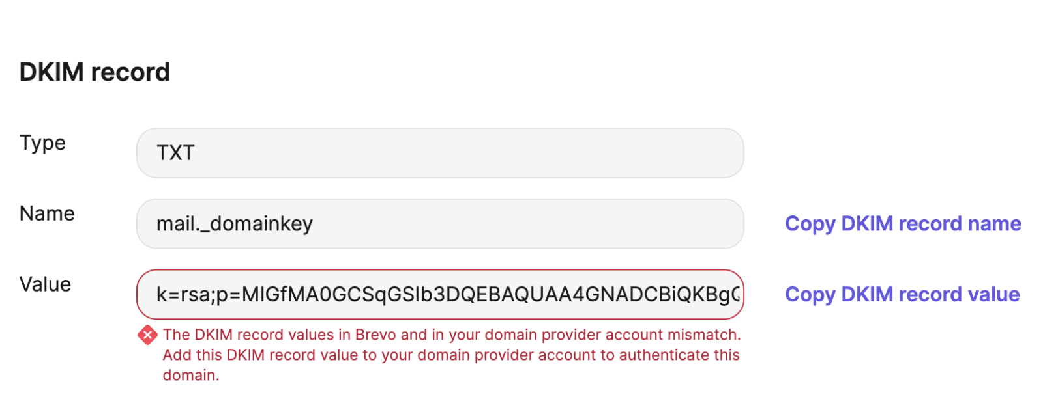This screenshot has width=1043, height=412.
Task: Copy the DKIM record name
Action: pyautogui.click(x=903, y=224)
